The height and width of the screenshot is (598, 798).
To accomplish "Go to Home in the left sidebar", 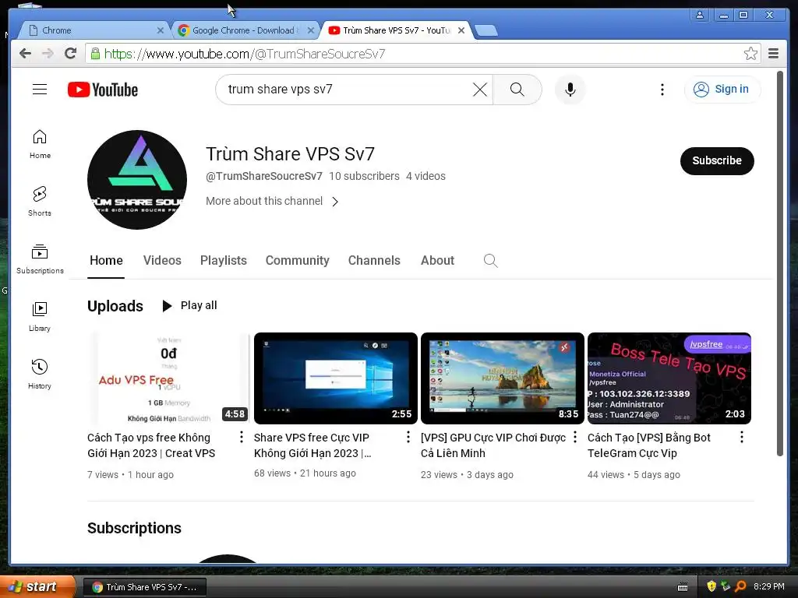I will (40, 144).
